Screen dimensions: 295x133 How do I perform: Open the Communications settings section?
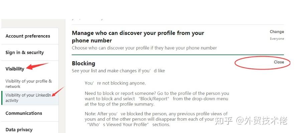coord(24,113)
